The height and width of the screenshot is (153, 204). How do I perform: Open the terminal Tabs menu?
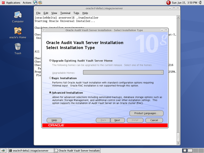coord(76,13)
